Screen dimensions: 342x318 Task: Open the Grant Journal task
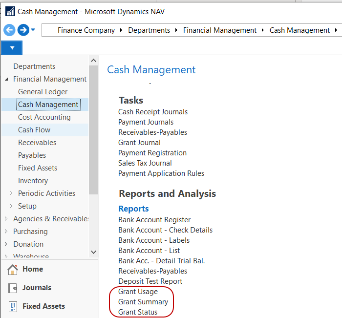(139, 143)
